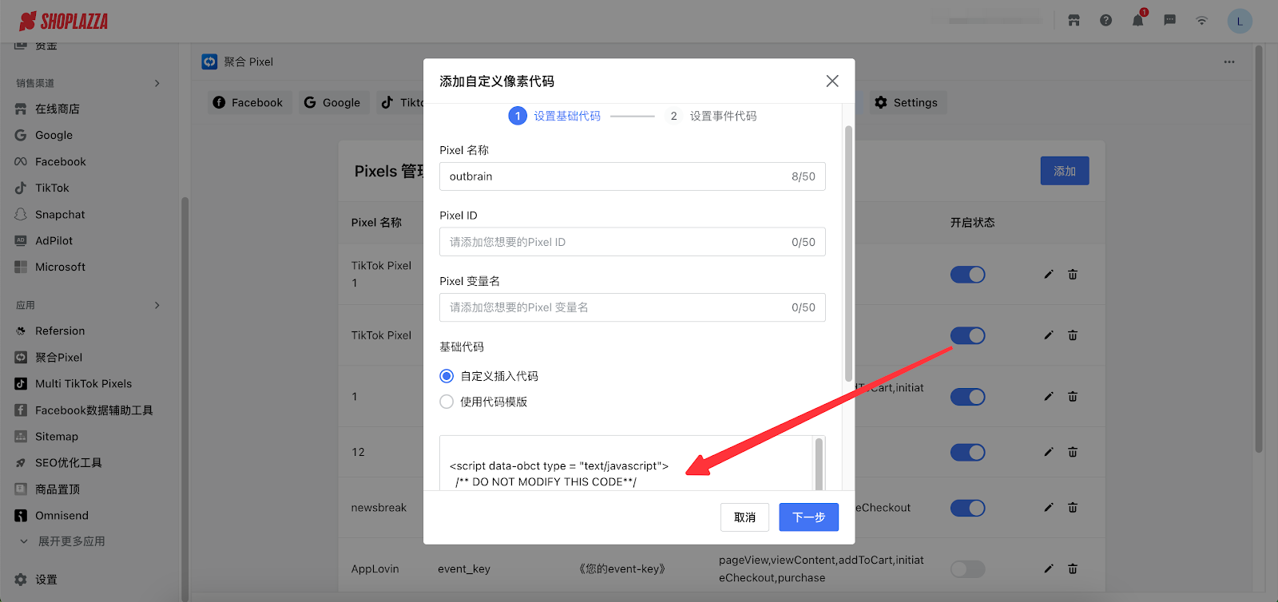Click the 取消 button
This screenshot has width=1278, height=602.
[x=744, y=517]
